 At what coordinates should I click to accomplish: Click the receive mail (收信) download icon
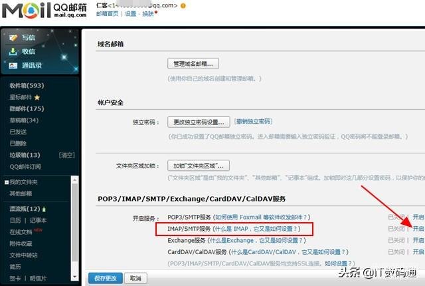13,51
